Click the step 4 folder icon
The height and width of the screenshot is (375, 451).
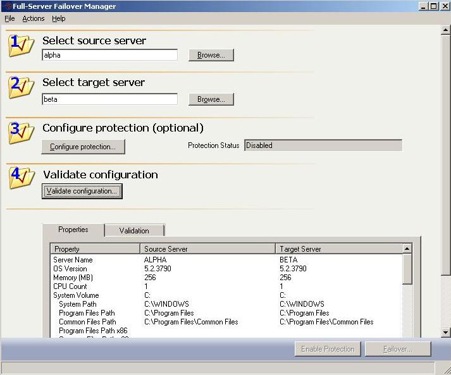22,178
